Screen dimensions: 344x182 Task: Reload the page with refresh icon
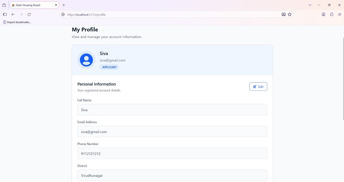point(29,14)
